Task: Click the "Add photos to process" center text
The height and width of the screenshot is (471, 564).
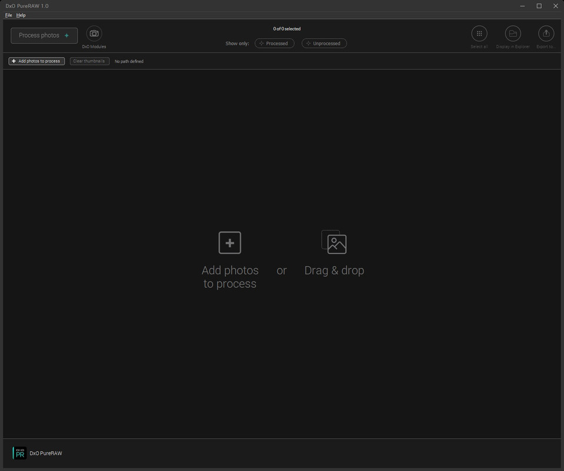Action: click(x=230, y=277)
